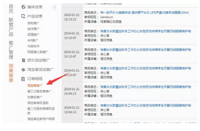The height and width of the screenshot is (131, 200).
Task: Select 第三方服务商推广 under 订单明细
Action: pyautogui.click(x=39, y=91)
